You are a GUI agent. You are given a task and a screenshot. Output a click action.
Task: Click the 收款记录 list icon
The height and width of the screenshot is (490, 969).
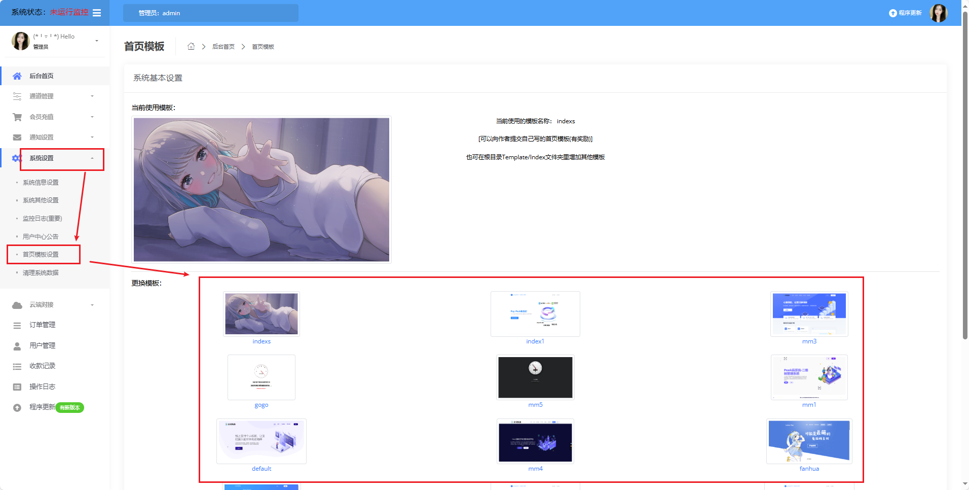[17, 366]
